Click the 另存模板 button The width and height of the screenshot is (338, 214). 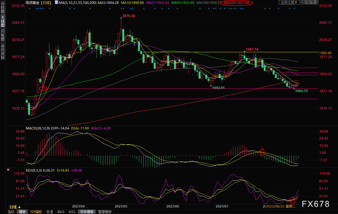(86, 212)
